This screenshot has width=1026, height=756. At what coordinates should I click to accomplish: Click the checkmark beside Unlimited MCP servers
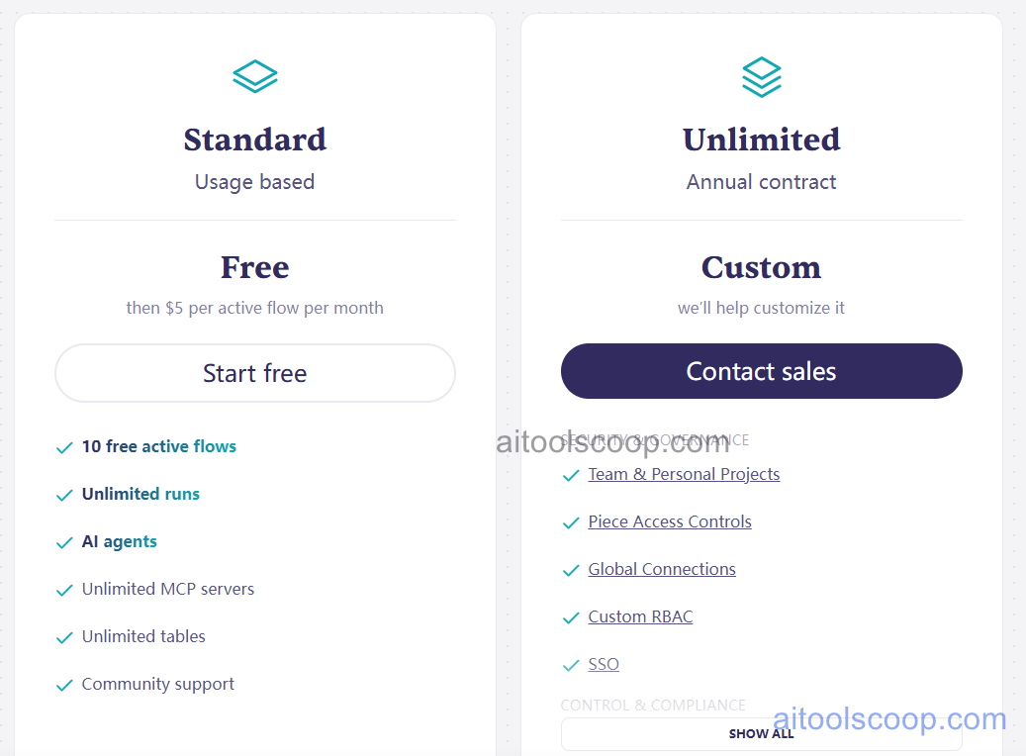[64, 590]
